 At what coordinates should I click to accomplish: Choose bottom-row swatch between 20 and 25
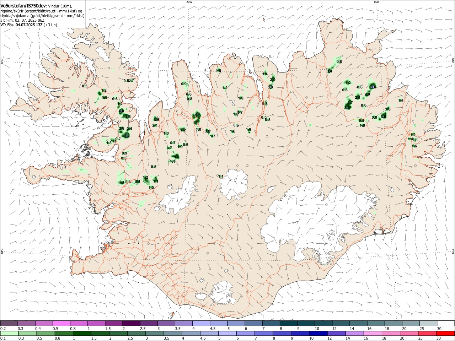click(409, 333)
